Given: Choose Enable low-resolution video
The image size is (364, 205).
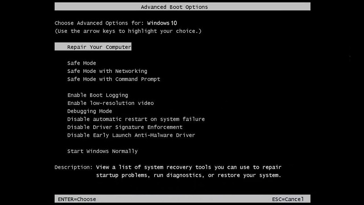Looking at the screenshot, I should coord(110,103).
